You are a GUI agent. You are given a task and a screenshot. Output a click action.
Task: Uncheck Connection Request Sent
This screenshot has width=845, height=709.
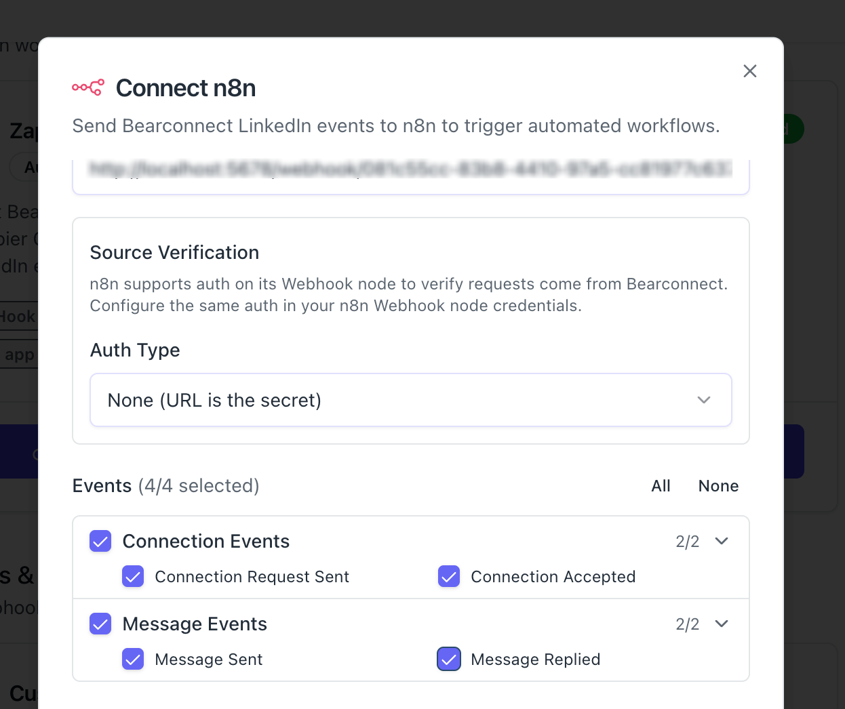point(133,576)
